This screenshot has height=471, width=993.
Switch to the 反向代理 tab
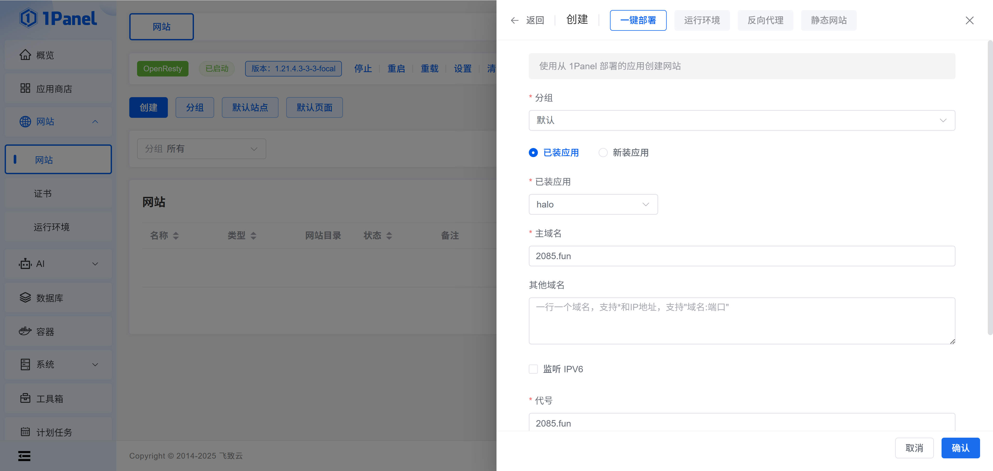[765, 20]
